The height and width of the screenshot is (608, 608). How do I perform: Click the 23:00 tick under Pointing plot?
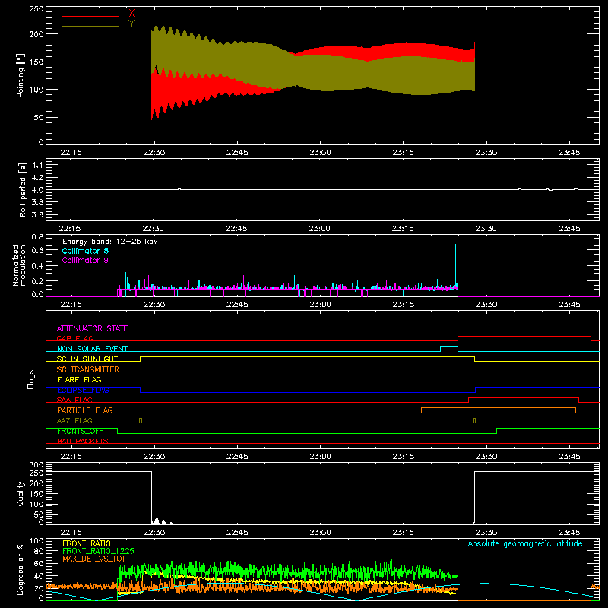click(320, 153)
